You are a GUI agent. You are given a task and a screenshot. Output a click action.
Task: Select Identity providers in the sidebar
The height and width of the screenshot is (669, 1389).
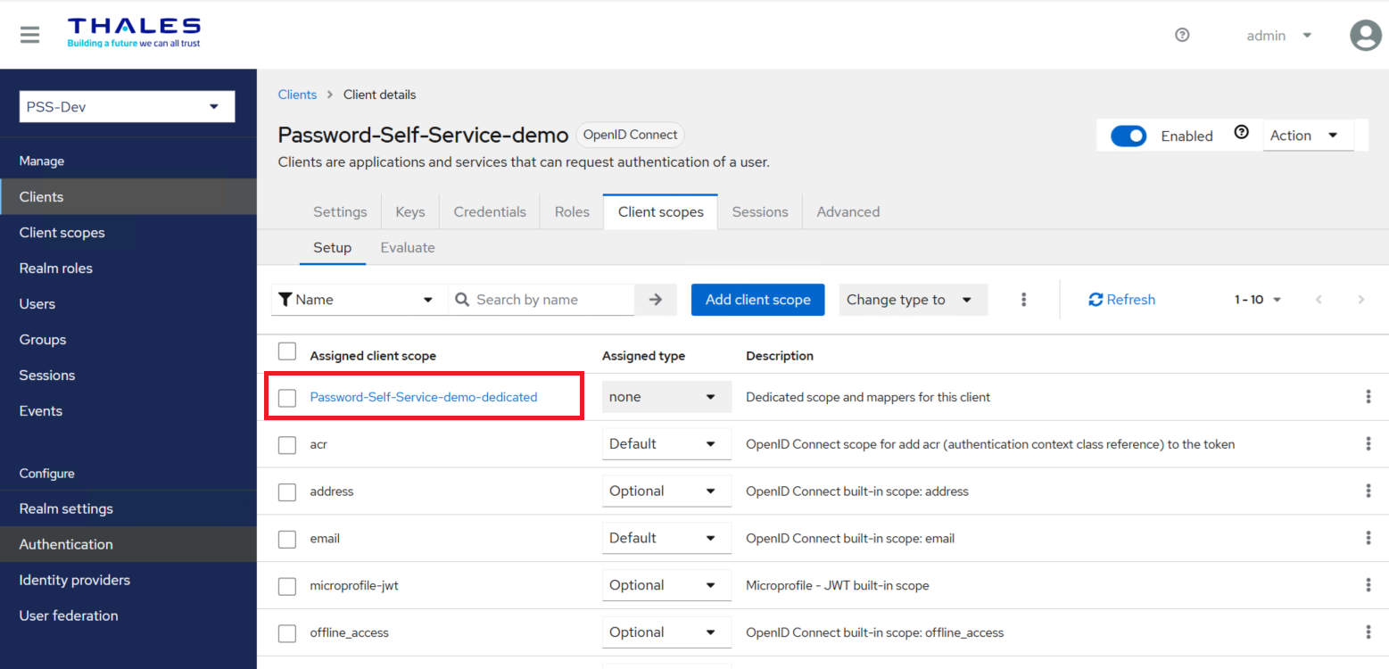click(x=75, y=580)
